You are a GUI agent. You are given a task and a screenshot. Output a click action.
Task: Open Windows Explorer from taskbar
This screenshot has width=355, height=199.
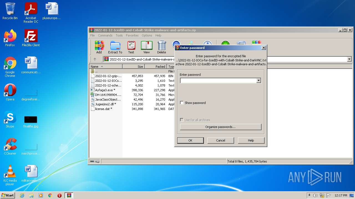[x=31, y=195]
